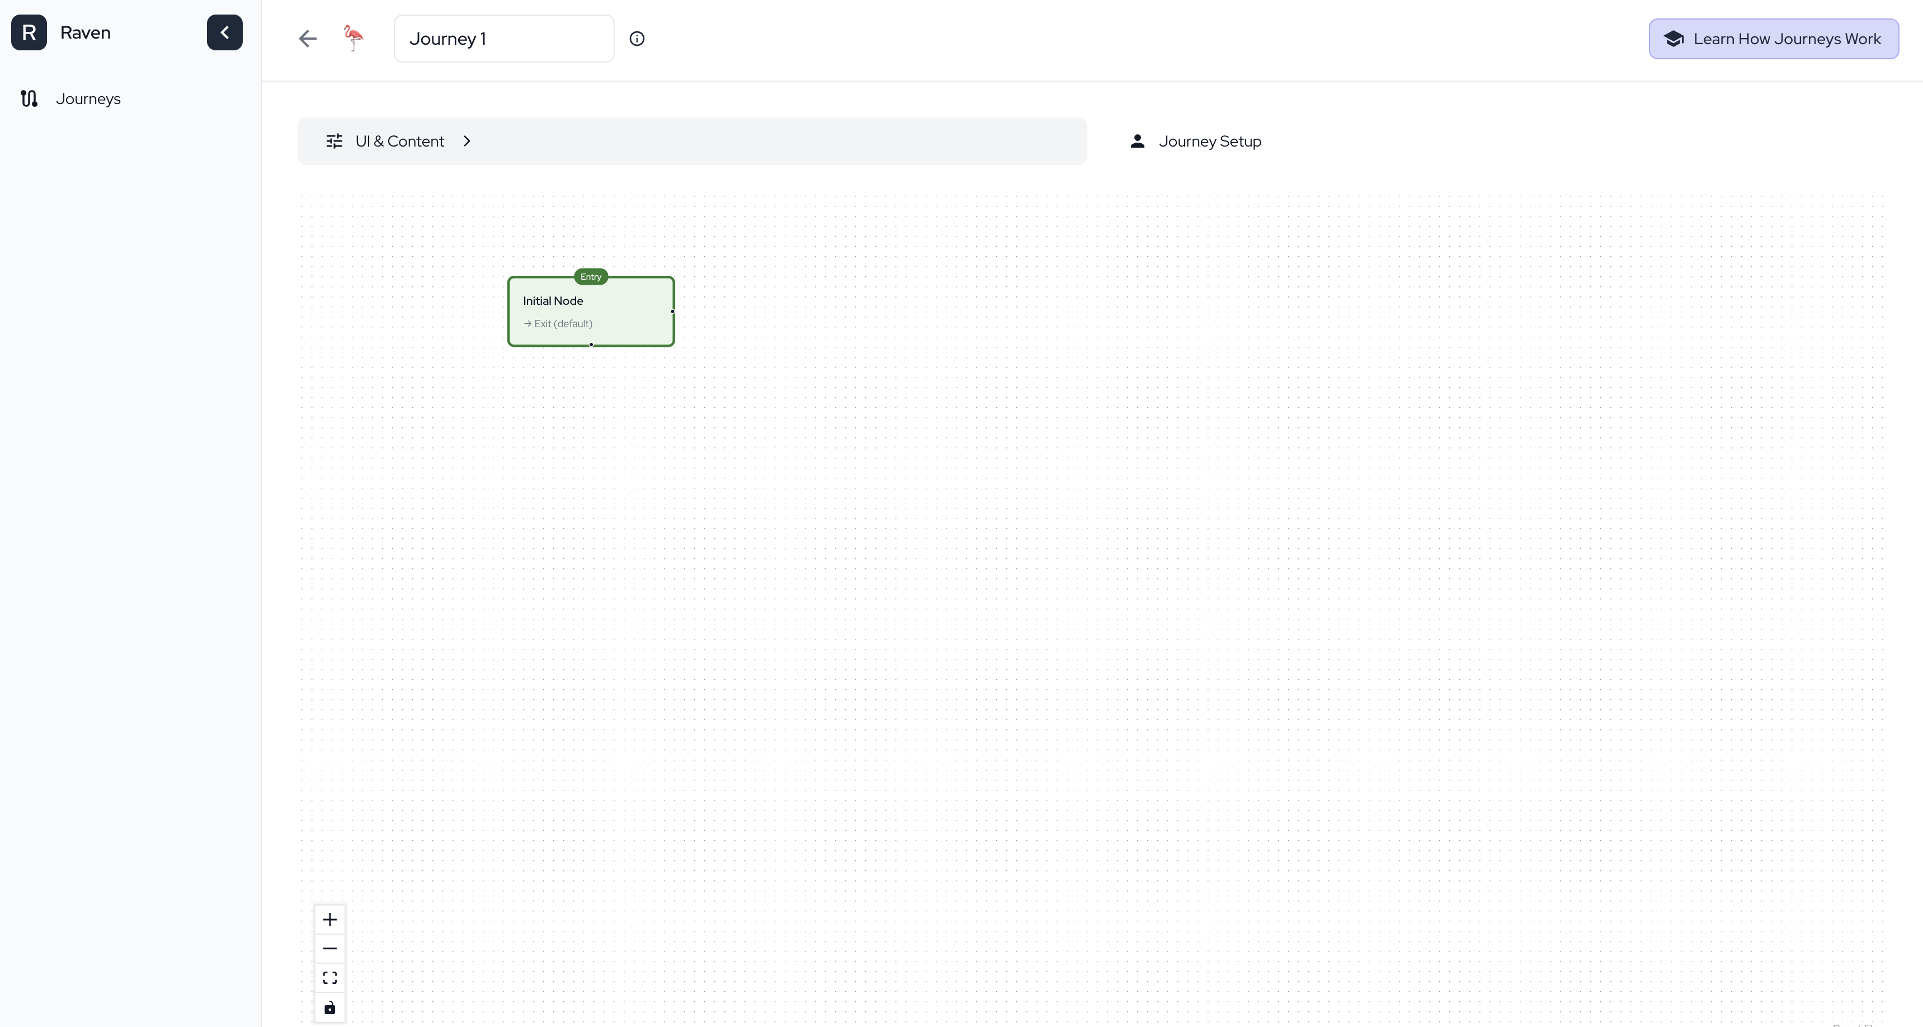Click the person icon beside Journey Setup
1923x1027 pixels.
pyautogui.click(x=1138, y=141)
